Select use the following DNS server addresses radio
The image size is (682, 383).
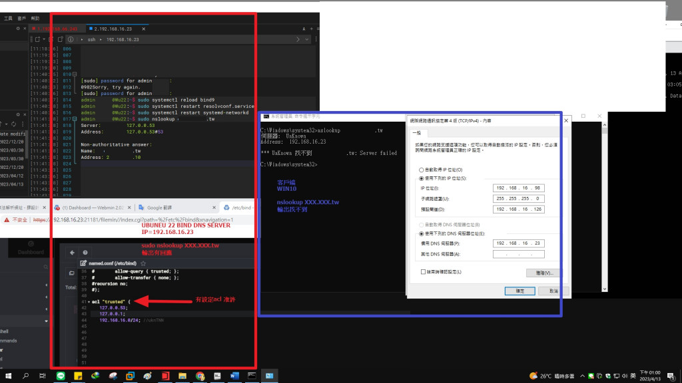[x=421, y=233]
